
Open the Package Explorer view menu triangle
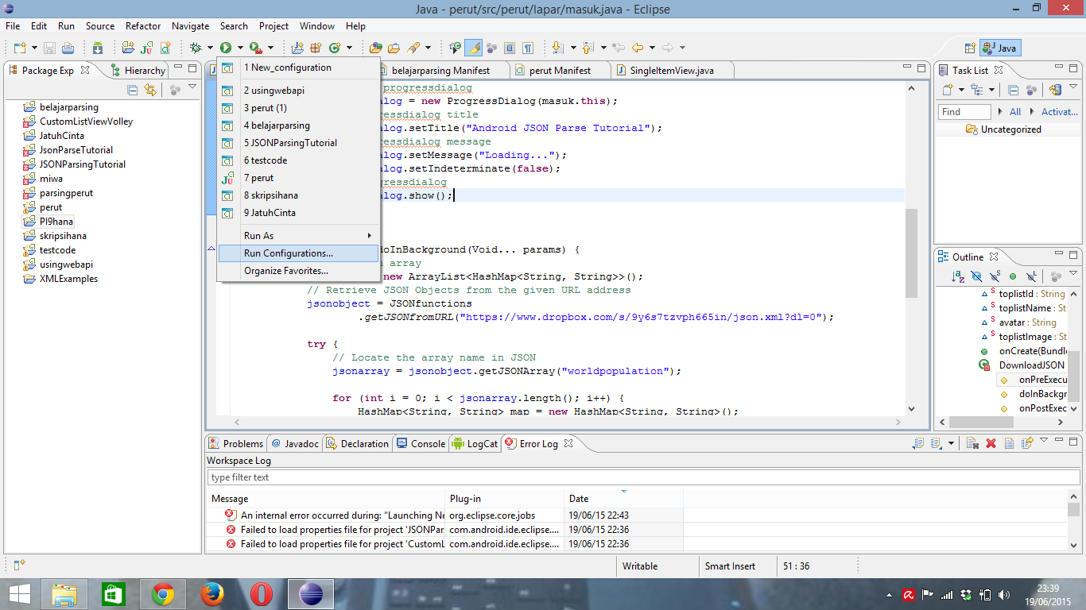(192, 87)
